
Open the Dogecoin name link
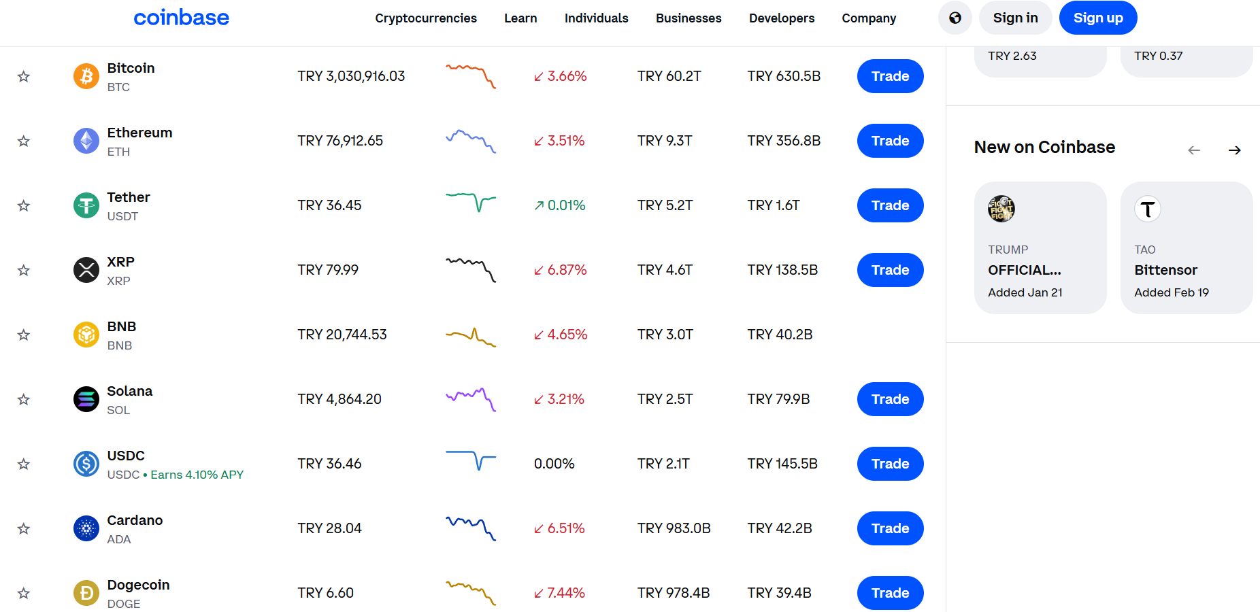138,585
